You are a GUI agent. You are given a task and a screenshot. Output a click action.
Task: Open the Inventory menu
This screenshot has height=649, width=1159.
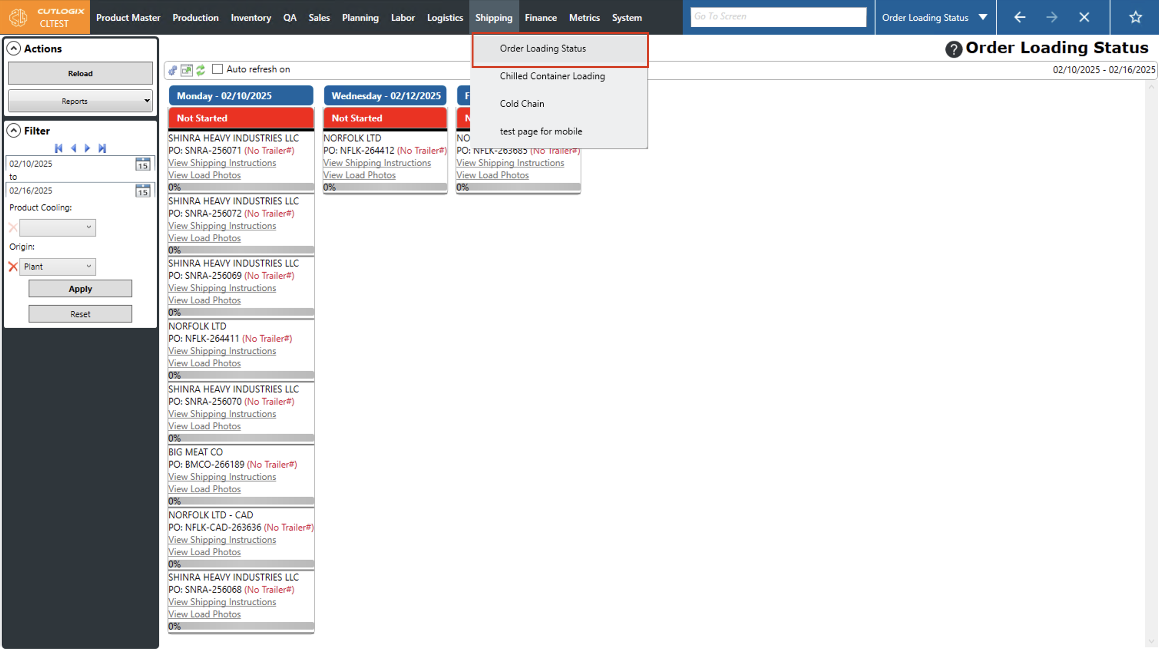251,18
